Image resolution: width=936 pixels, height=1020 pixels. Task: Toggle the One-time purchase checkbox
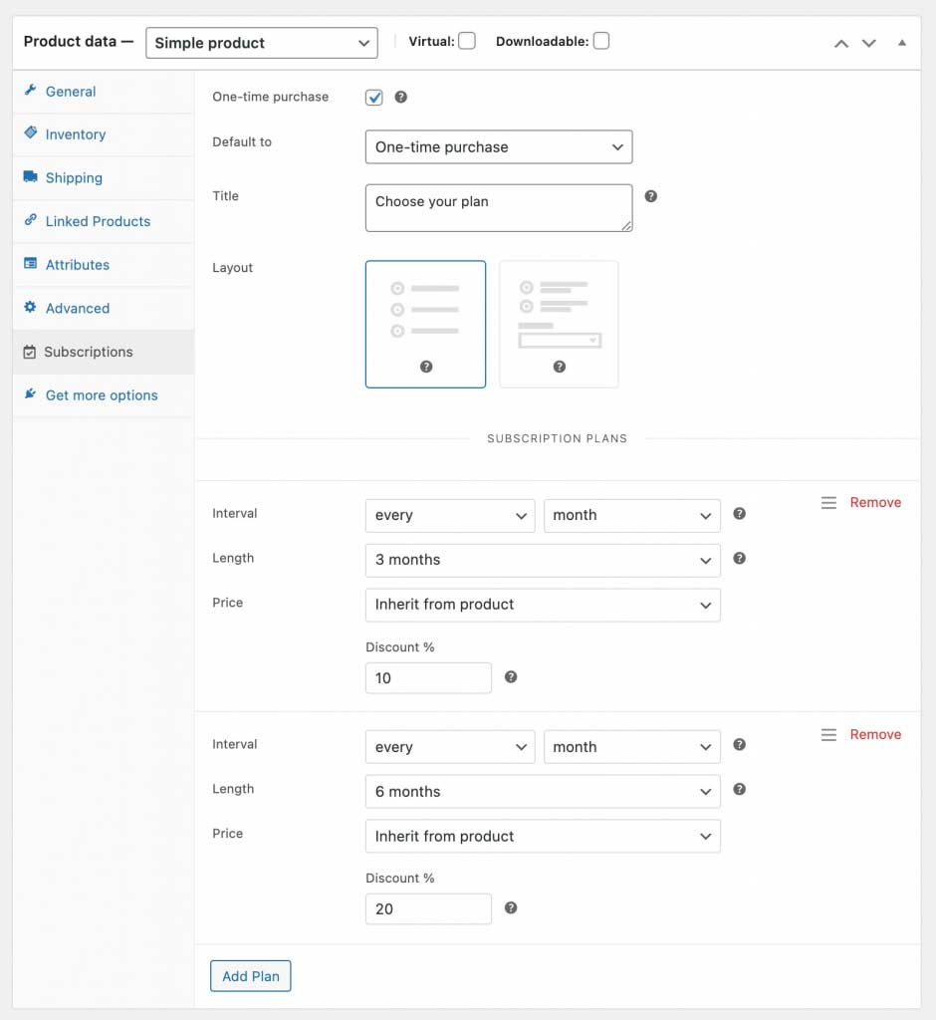[x=374, y=98]
